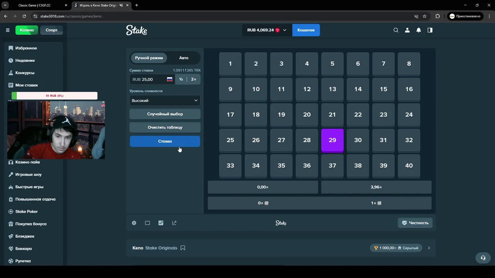The width and height of the screenshot is (495, 278).
Task: Select Keno tile number 8
Action: [409, 64]
